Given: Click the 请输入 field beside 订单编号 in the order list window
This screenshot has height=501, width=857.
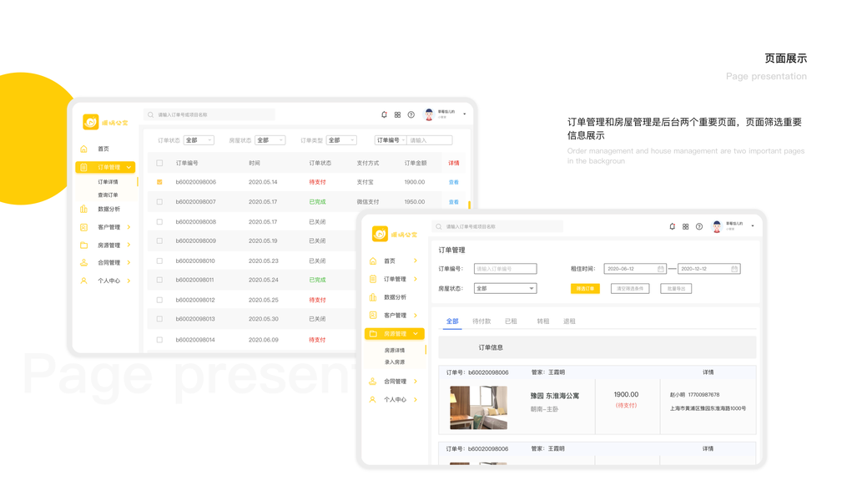Looking at the screenshot, I should 430,140.
